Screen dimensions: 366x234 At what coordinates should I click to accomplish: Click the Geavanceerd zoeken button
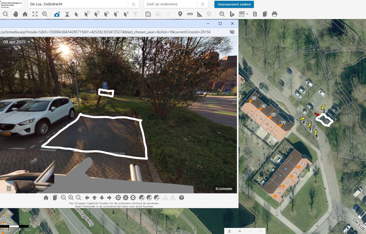(x=234, y=4)
